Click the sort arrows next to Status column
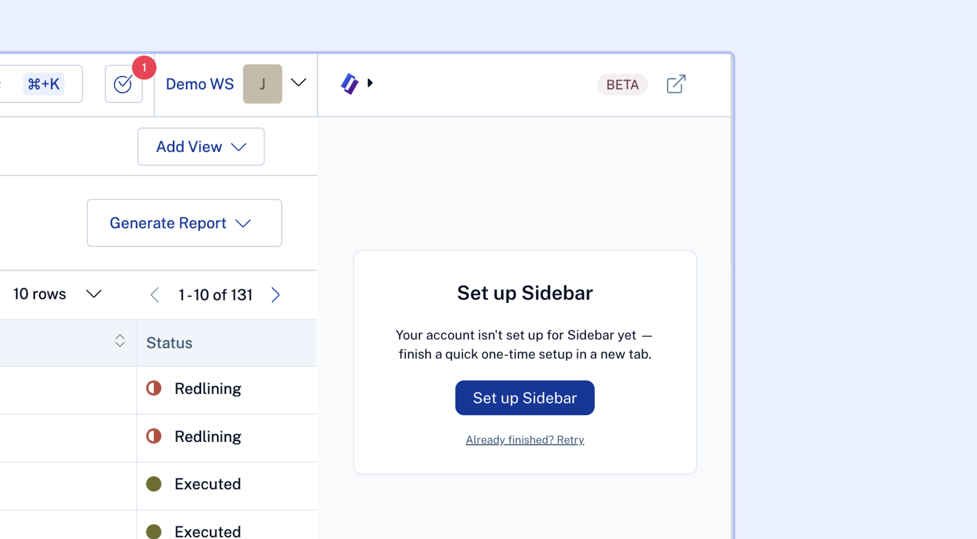 120,341
